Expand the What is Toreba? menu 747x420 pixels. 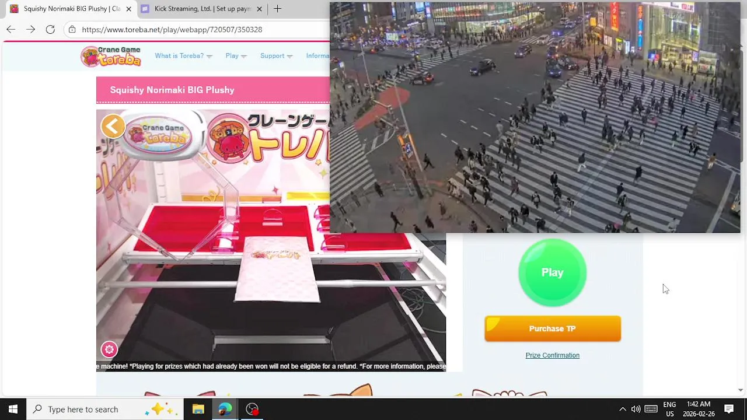pyautogui.click(x=183, y=56)
